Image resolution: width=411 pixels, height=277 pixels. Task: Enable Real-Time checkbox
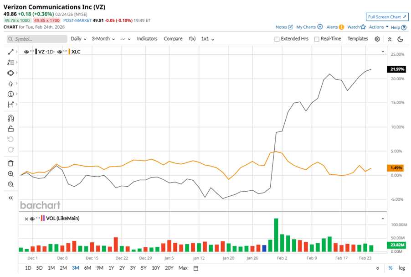tap(317, 39)
